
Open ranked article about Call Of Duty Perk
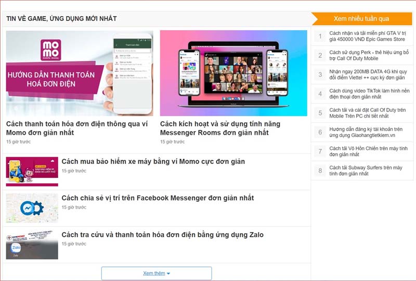click(369, 55)
